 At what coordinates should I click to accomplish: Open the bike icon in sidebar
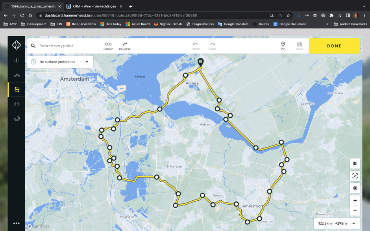[17, 75]
